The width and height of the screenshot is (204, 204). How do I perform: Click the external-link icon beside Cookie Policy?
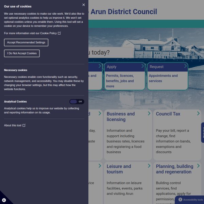pyautogui.click(x=59, y=33)
